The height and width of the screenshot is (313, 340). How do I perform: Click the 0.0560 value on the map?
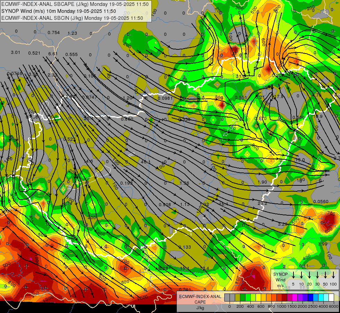click(321, 202)
